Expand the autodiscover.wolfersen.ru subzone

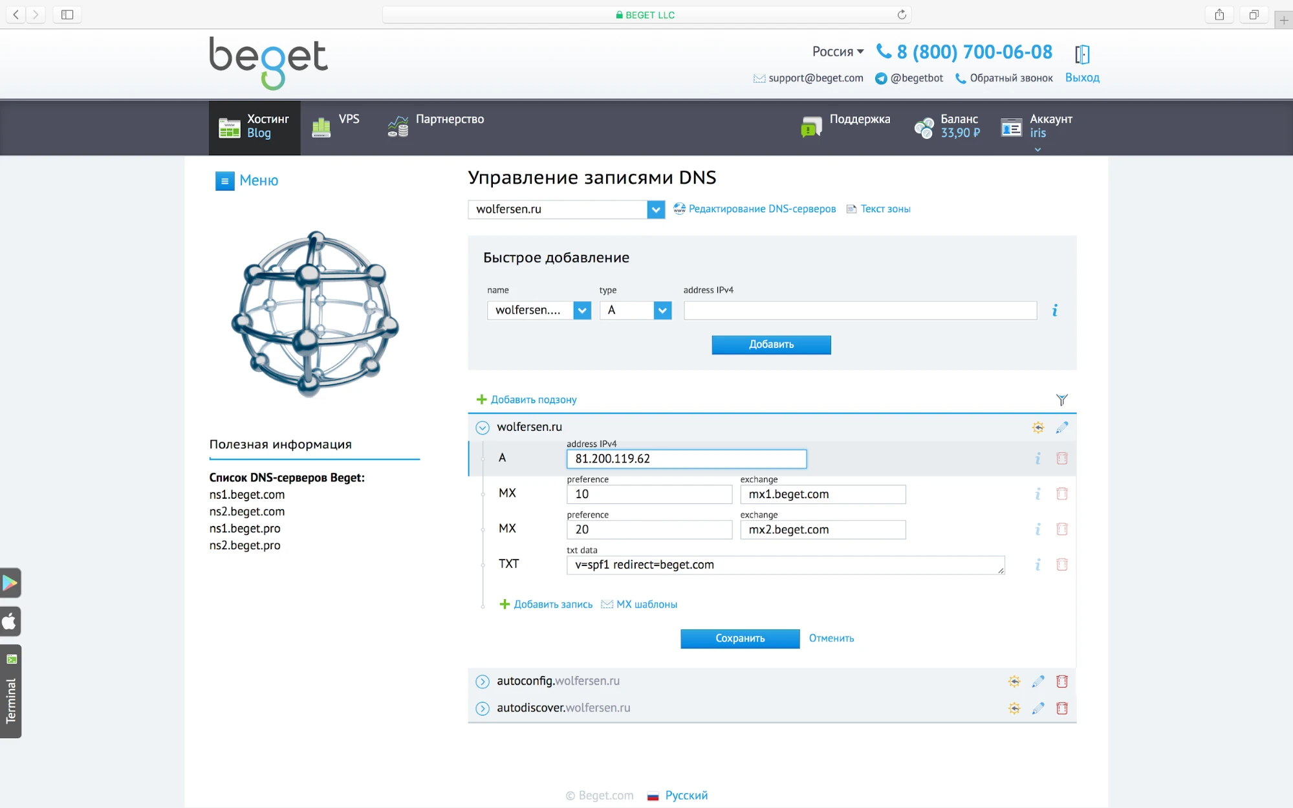click(483, 708)
